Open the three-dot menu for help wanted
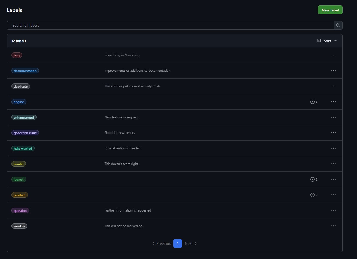The image size is (357, 259). click(333, 148)
